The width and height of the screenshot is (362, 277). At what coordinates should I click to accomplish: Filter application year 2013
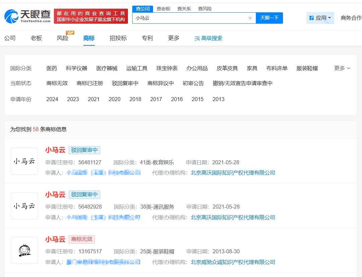[218, 99]
